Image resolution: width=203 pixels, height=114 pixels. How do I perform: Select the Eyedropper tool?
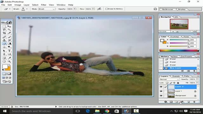[x=9, y=58]
